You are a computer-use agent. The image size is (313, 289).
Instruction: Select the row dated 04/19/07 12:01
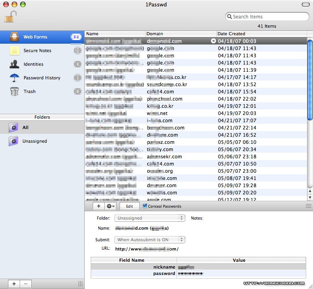(x=196, y=106)
